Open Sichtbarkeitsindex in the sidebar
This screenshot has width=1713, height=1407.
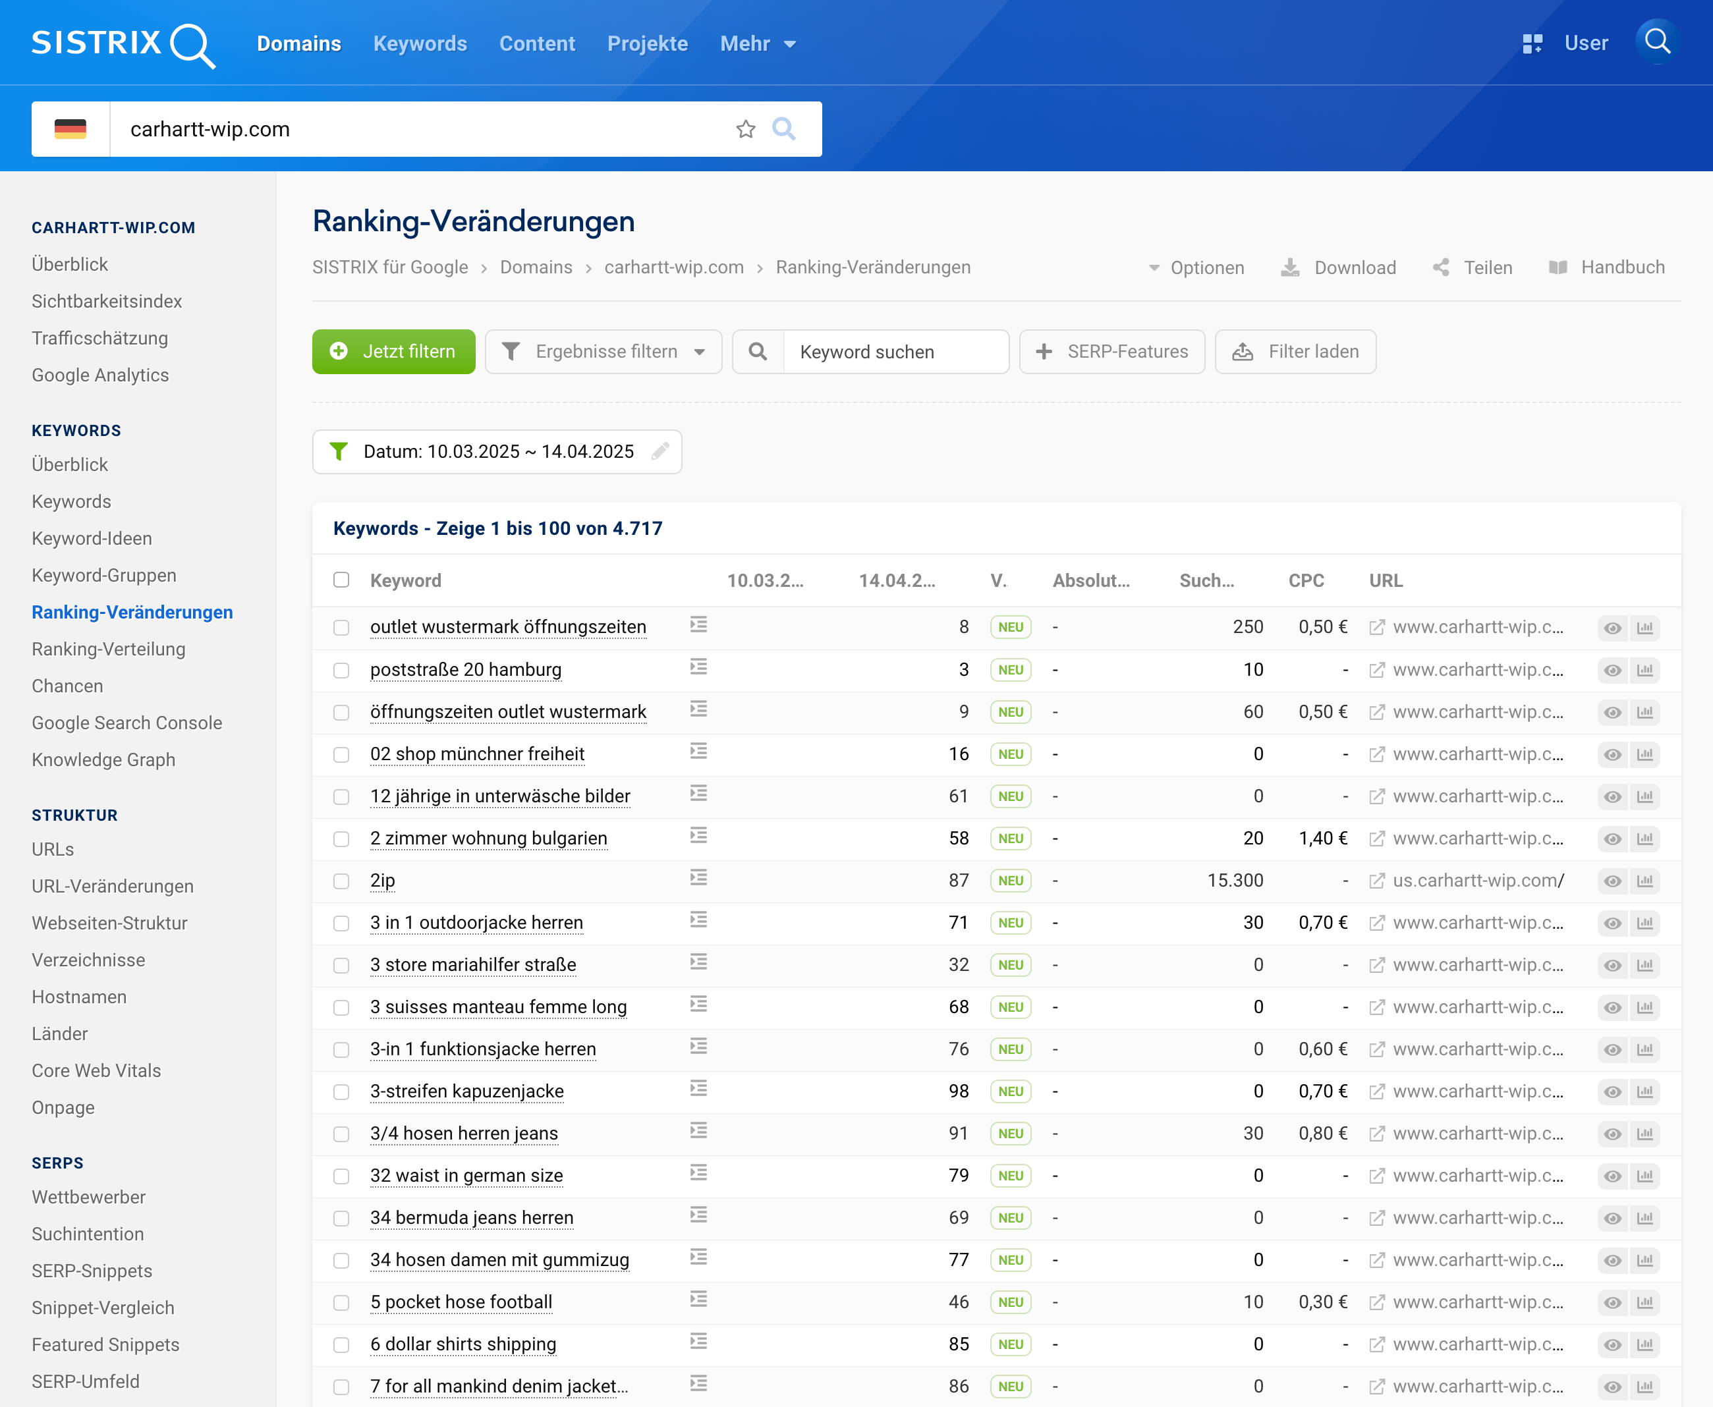(x=107, y=302)
